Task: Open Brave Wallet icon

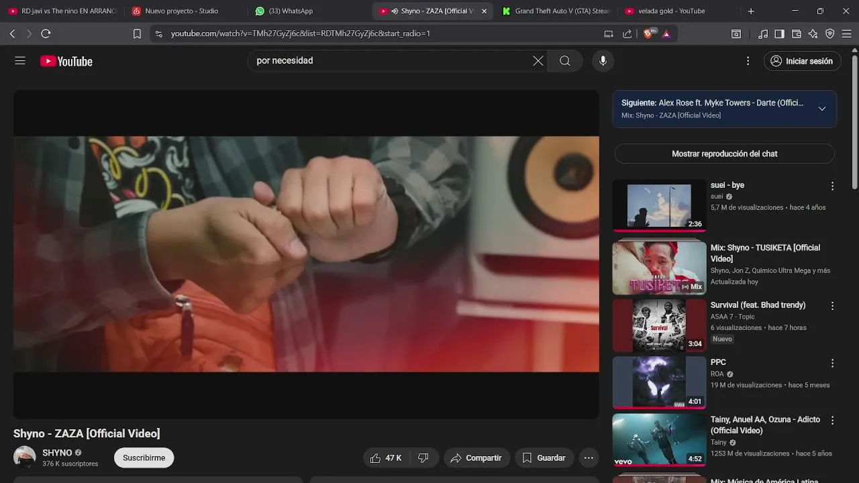Action: click(x=797, y=34)
